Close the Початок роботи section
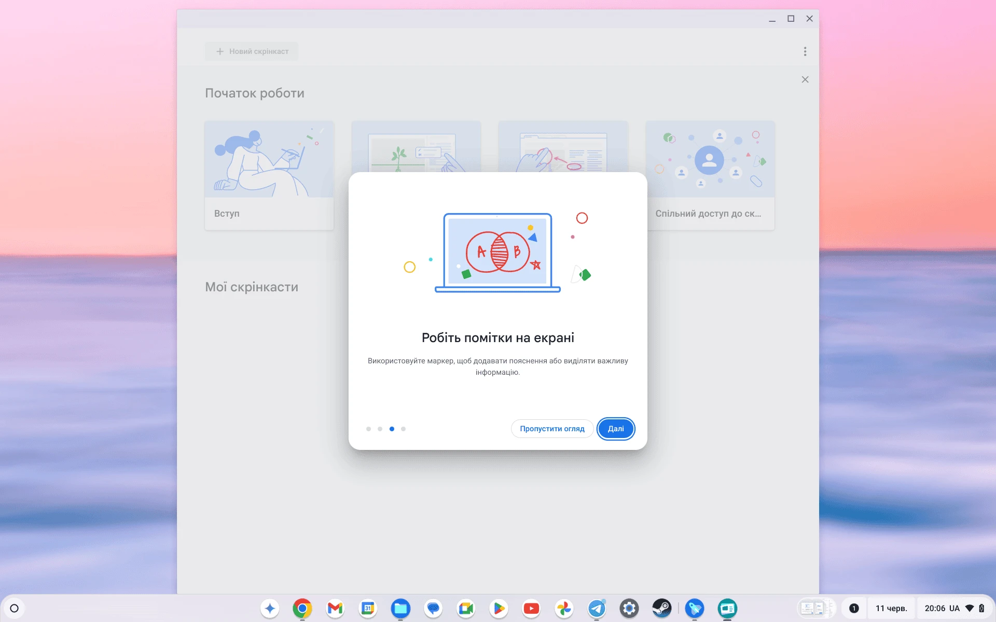The image size is (996, 622). pyautogui.click(x=805, y=79)
